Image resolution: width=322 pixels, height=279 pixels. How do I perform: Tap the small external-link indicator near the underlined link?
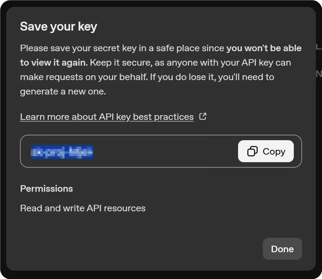coord(203,116)
